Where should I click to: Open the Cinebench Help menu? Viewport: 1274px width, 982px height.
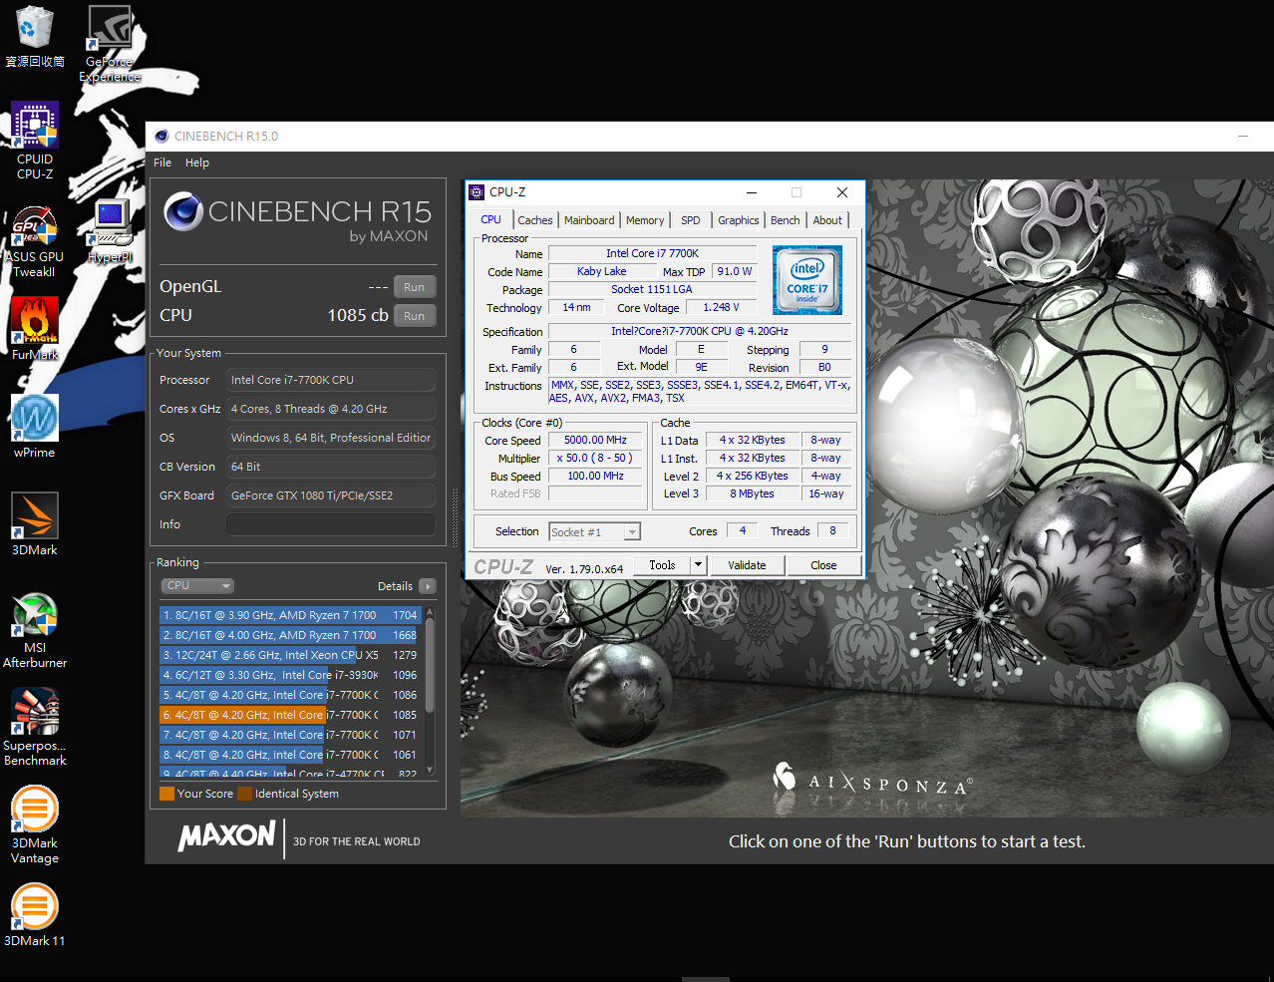197,163
